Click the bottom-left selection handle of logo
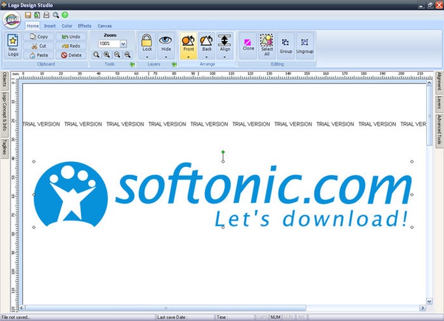Screen dimensions: 444x321 34,227
